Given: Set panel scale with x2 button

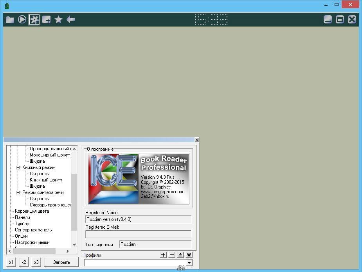Looking at the screenshot, I should [23, 262].
